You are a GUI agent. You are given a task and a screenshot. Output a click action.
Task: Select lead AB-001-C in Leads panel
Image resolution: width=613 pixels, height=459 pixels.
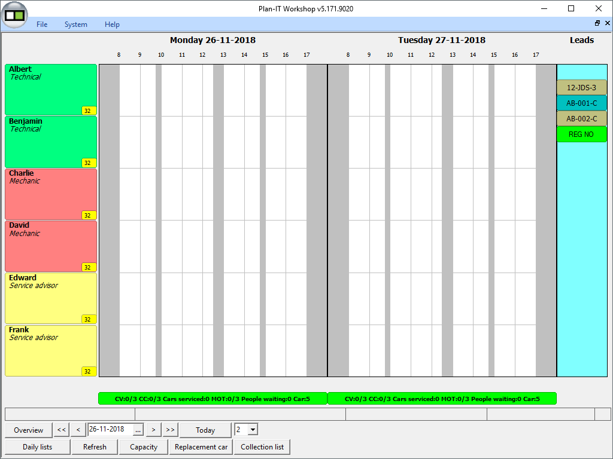[581, 103]
